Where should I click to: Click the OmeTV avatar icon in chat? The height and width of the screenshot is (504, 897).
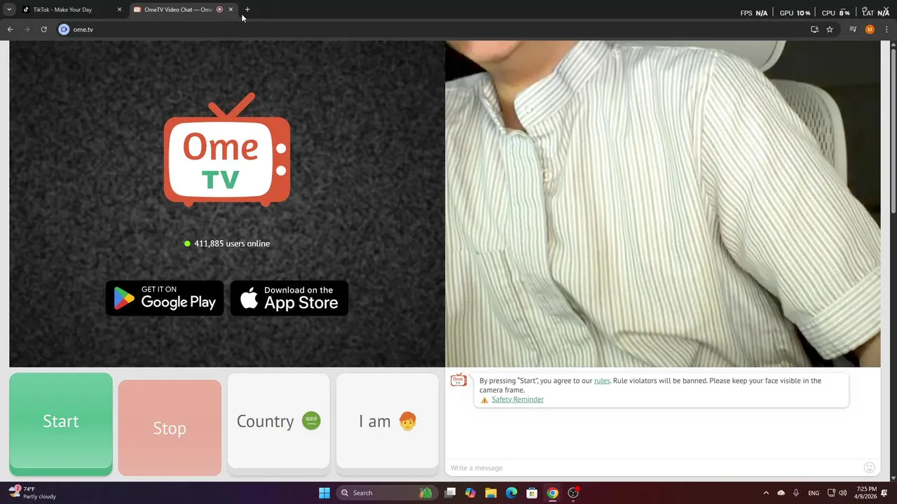458,379
